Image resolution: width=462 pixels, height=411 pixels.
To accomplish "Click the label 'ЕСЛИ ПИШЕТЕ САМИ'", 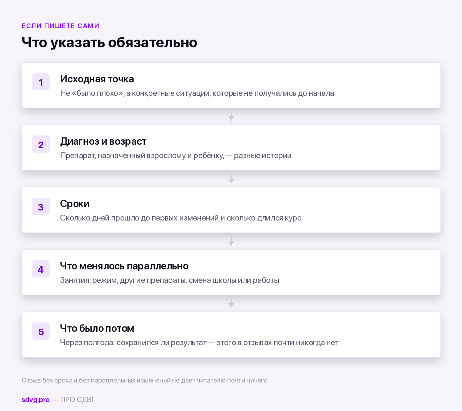I will pos(60,26).
